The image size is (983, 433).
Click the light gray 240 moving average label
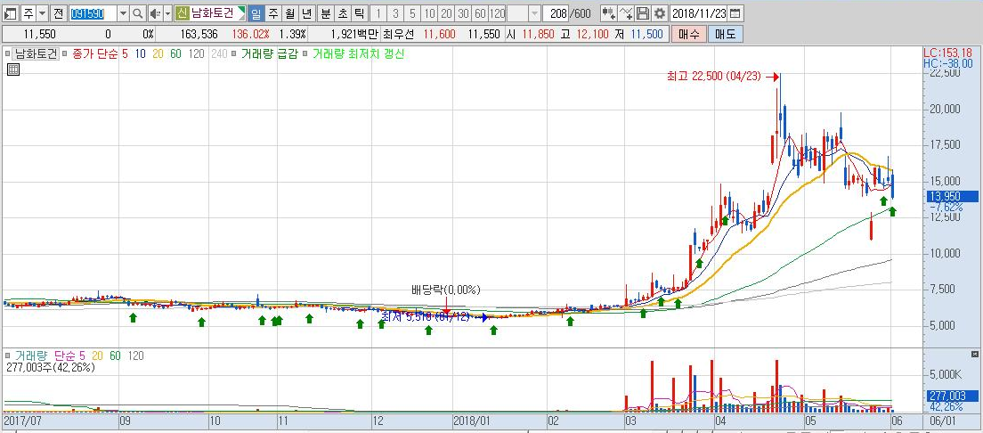218,54
